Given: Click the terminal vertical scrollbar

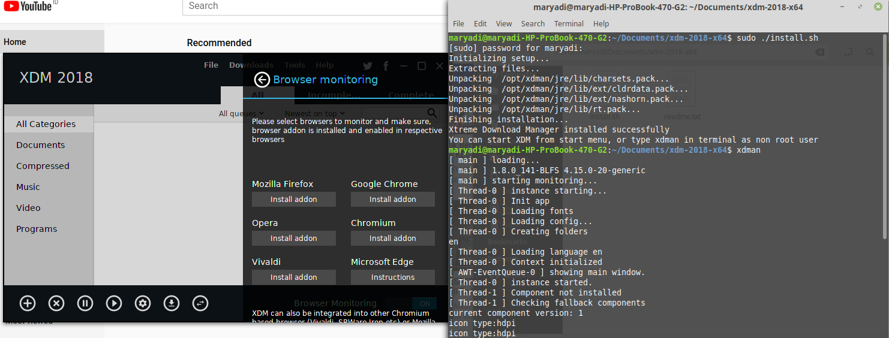Looking at the screenshot, I should pos(885,138).
